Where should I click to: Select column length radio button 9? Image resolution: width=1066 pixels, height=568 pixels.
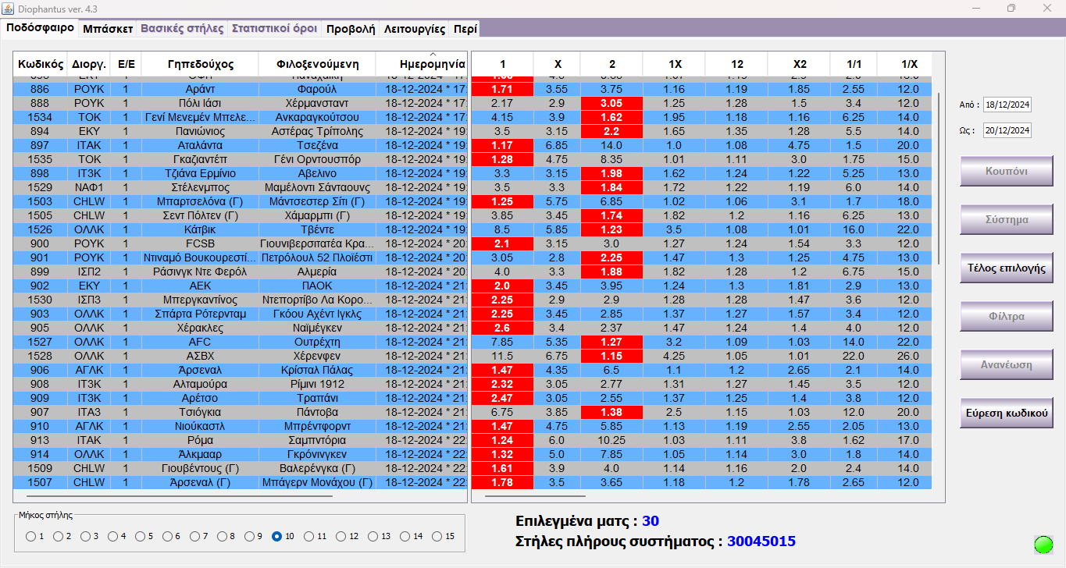tap(249, 537)
